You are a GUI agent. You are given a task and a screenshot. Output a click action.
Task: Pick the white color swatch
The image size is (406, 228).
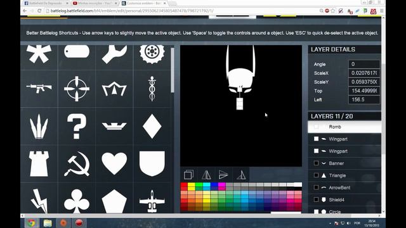click(298, 184)
